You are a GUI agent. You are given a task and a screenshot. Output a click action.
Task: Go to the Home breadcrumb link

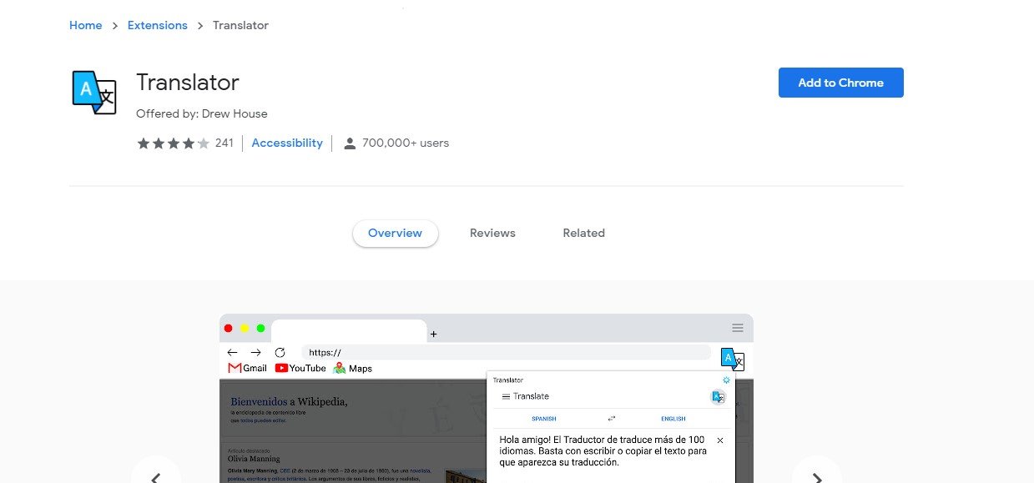click(x=85, y=25)
